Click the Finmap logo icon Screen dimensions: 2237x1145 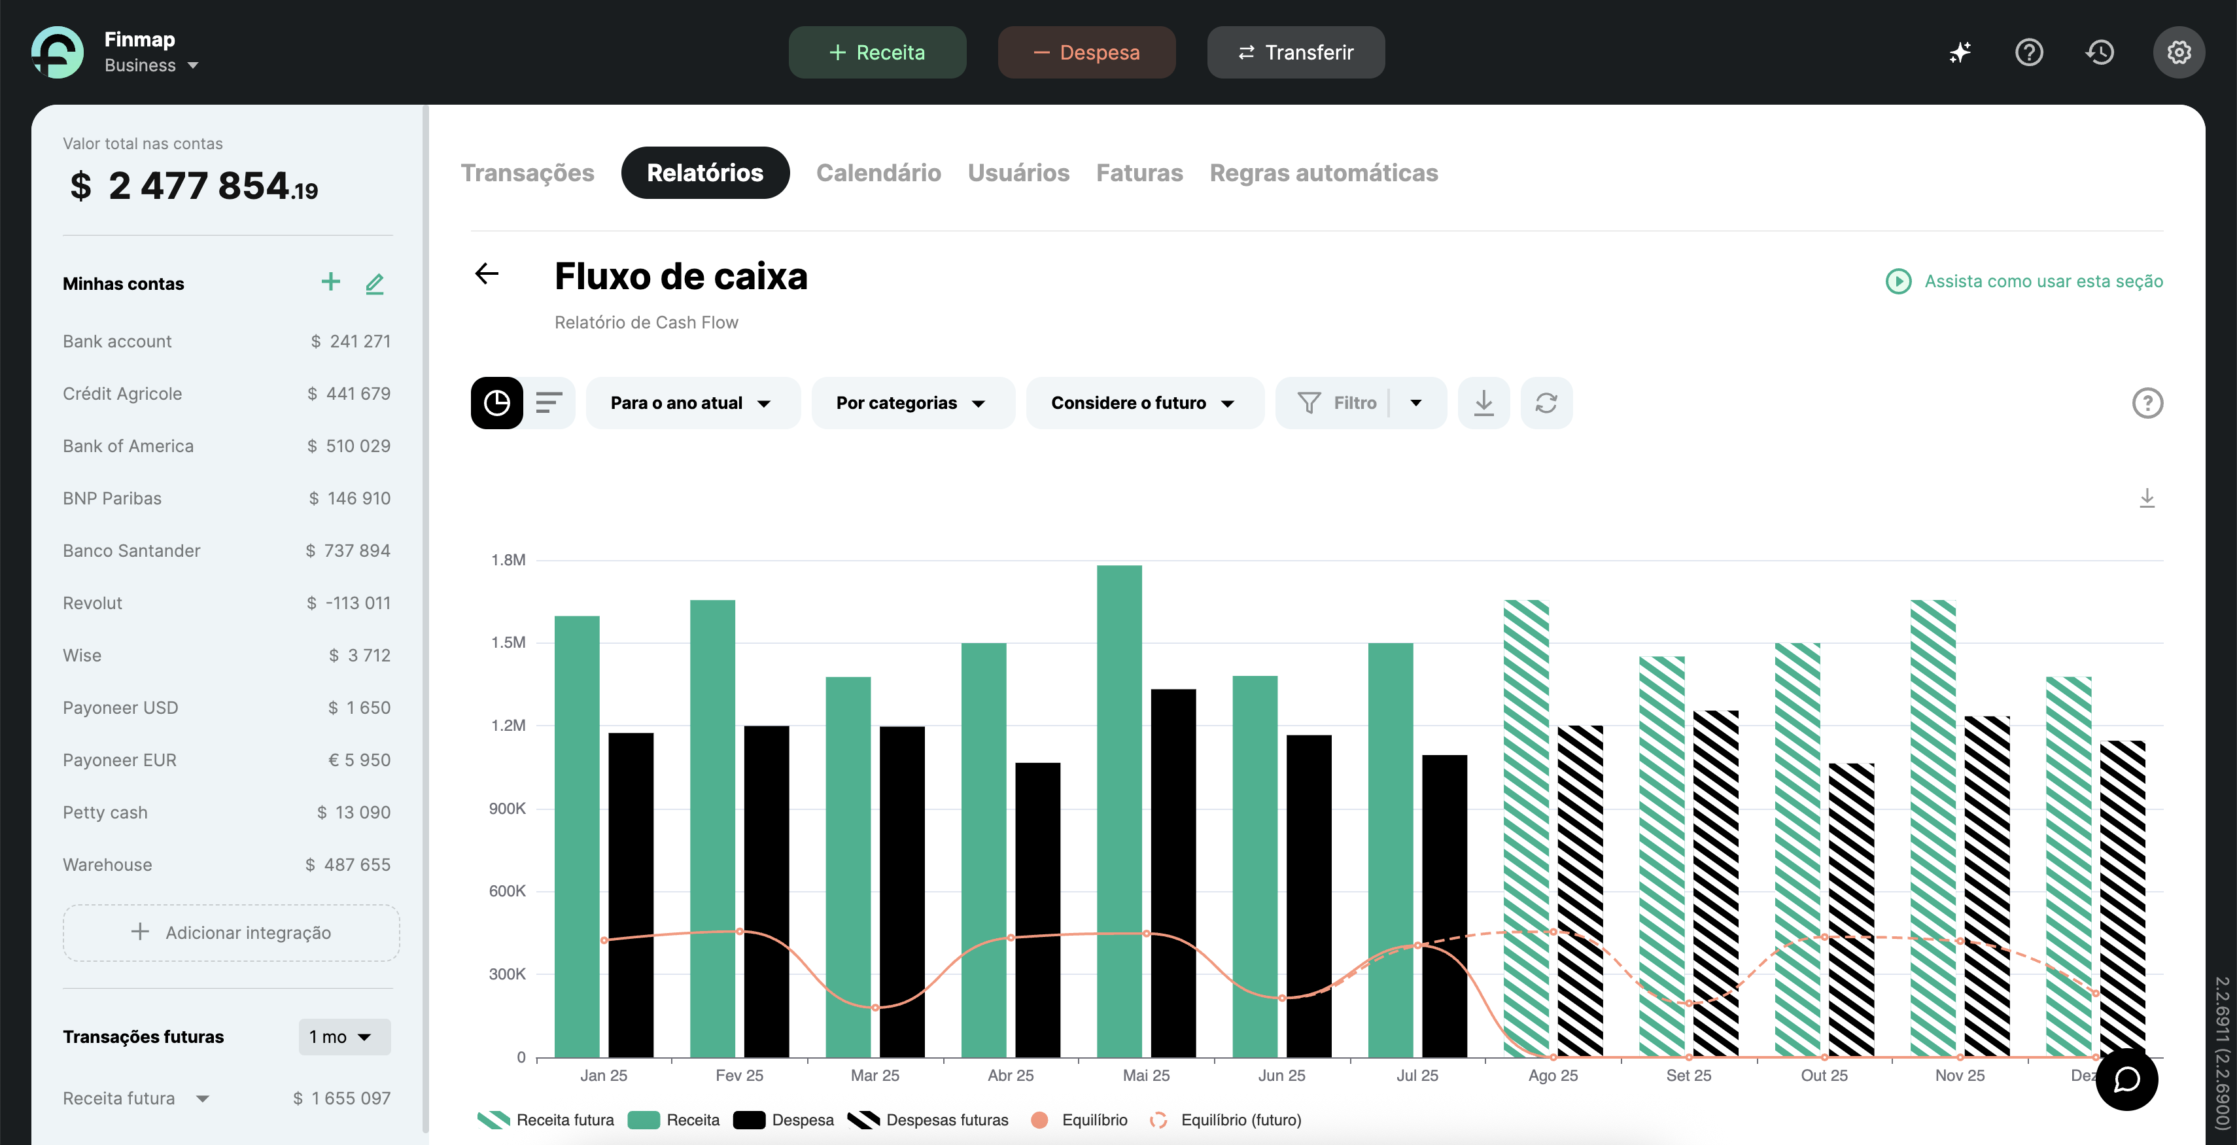(58, 52)
